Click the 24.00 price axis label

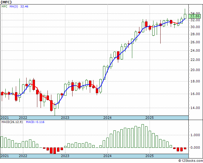tap(195, 51)
